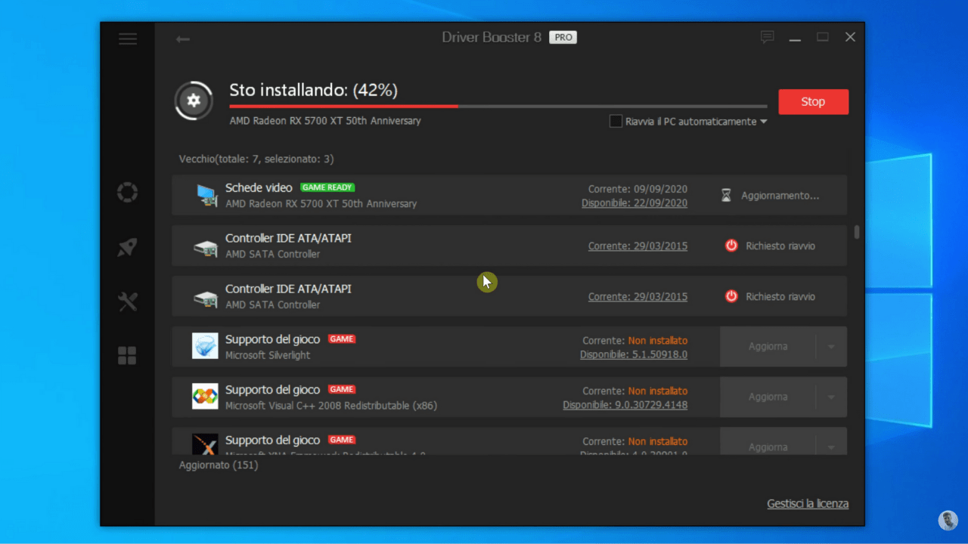Click the XNA Framework icon
Screen dimensions: 968x544
point(205,444)
